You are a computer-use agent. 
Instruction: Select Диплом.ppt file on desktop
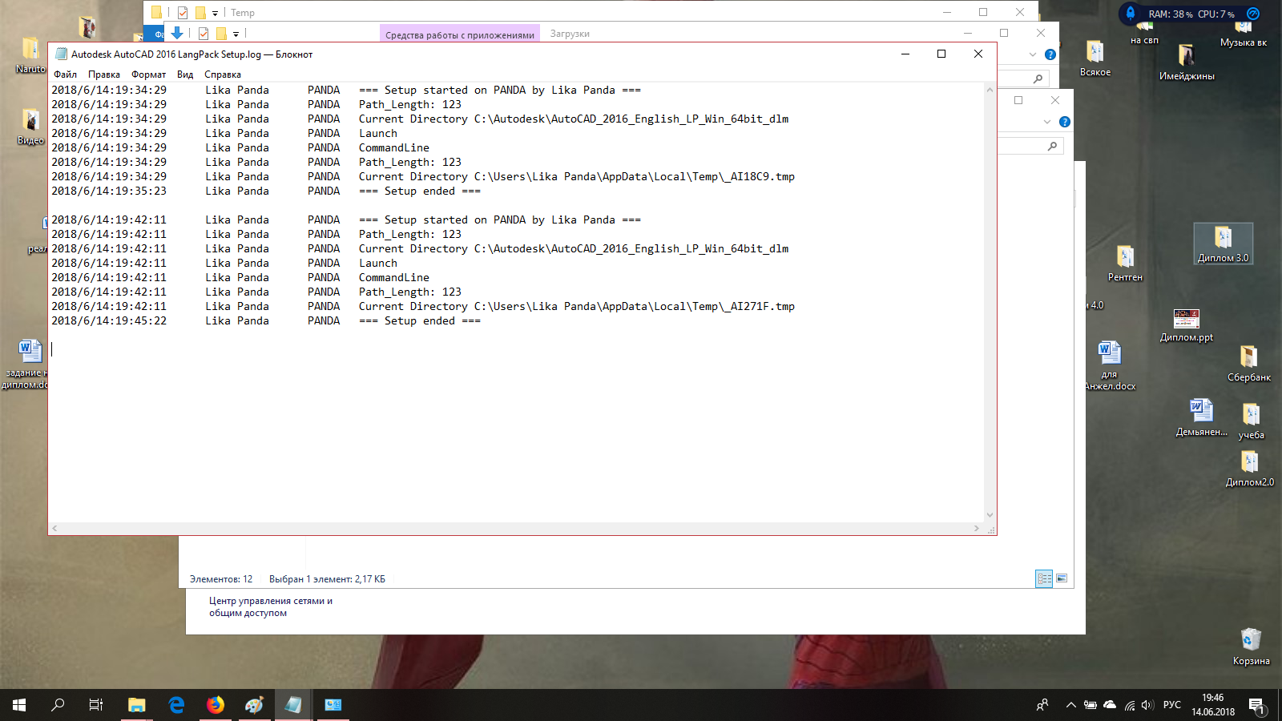(1187, 325)
